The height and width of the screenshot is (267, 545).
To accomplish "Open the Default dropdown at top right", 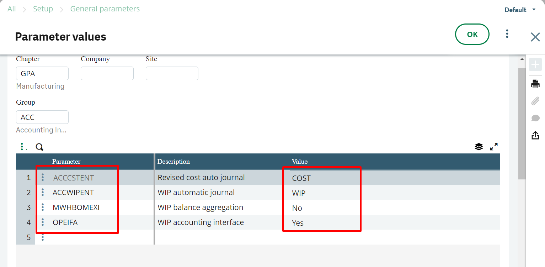I will pos(520,10).
